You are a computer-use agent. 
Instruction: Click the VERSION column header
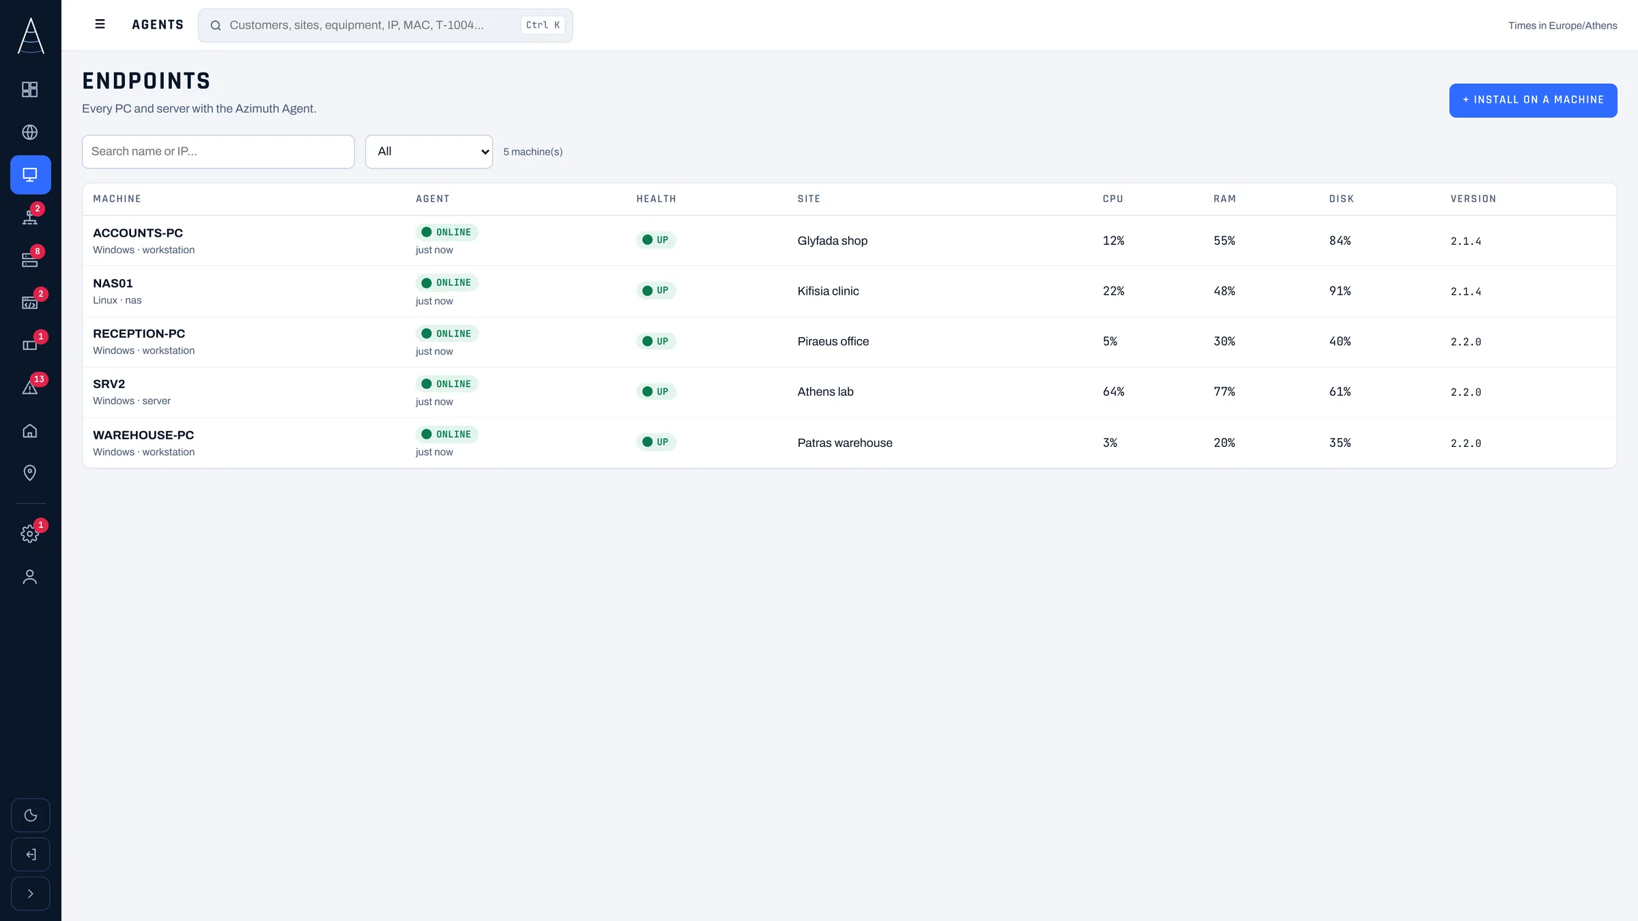pos(1473,199)
